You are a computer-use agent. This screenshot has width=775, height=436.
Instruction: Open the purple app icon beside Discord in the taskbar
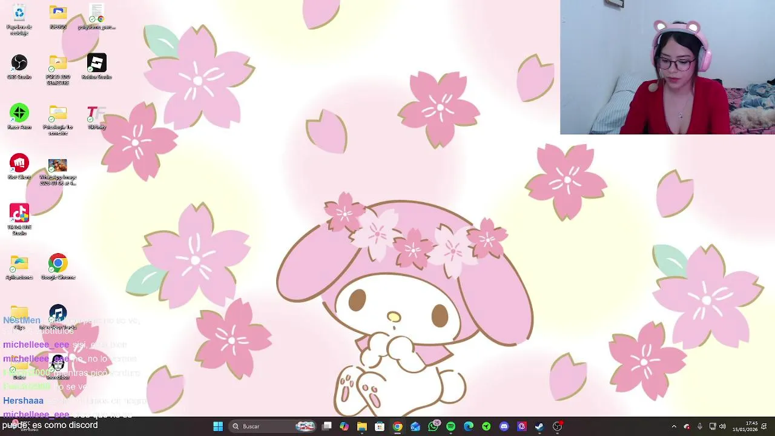pos(522,426)
